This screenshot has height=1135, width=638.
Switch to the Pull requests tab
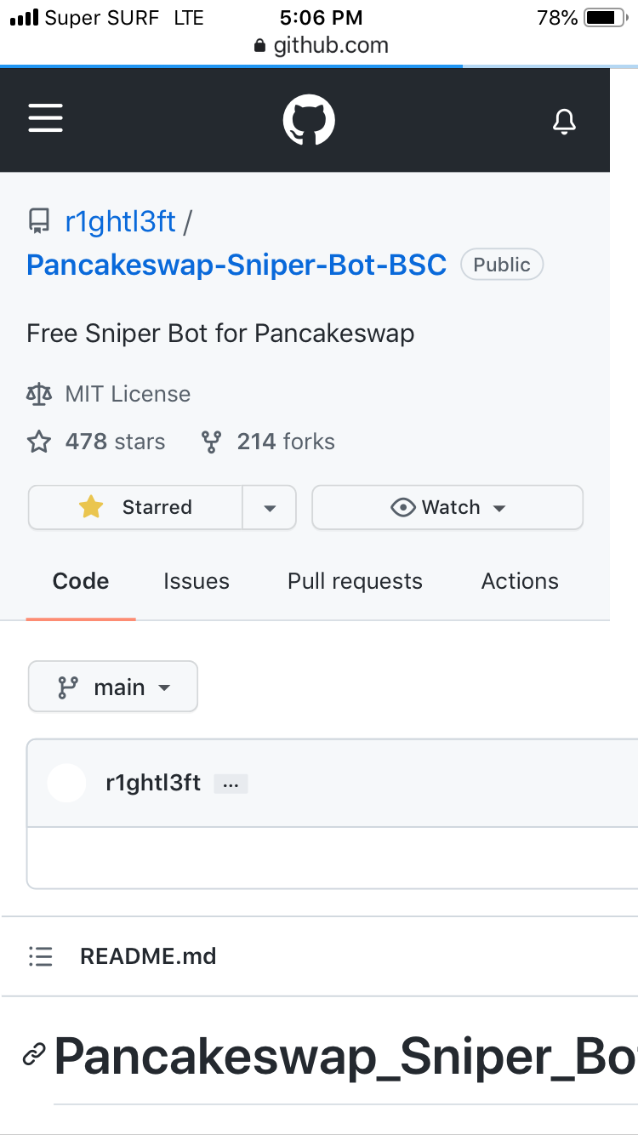355,581
